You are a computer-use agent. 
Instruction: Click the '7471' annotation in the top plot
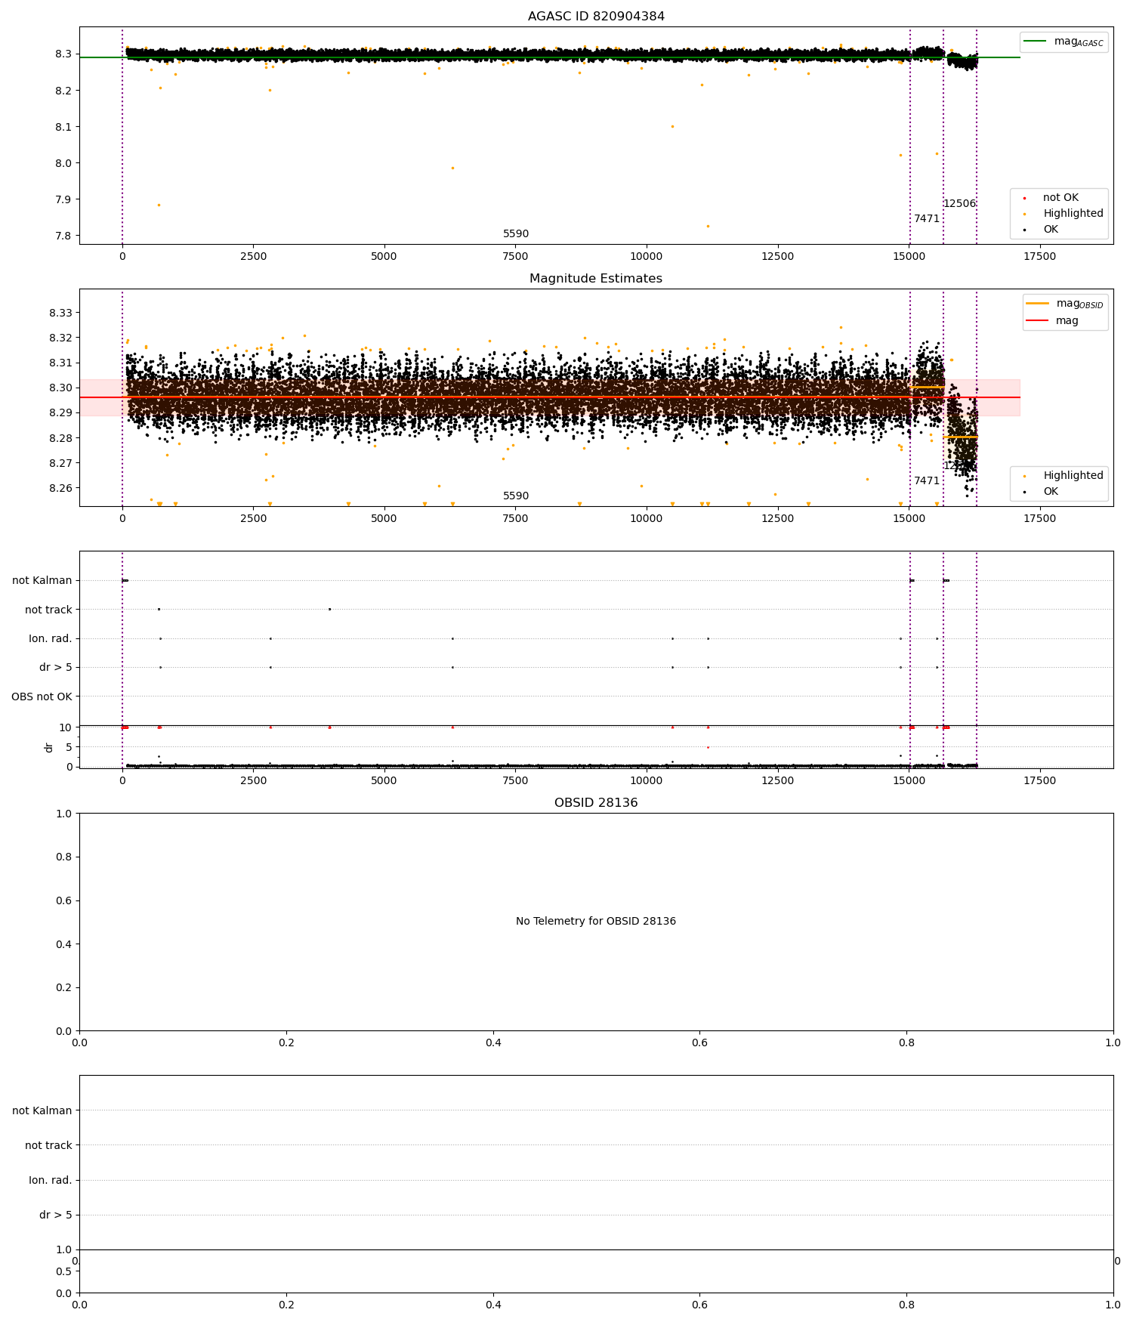point(927,219)
